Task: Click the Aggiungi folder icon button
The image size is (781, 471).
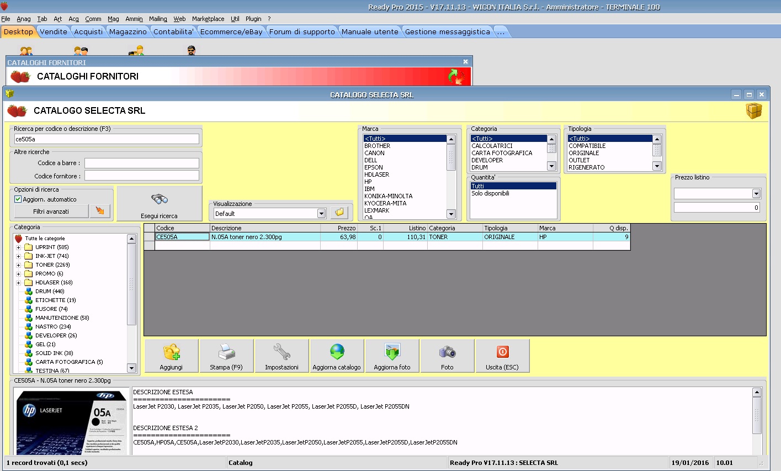Action: click(x=171, y=356)
